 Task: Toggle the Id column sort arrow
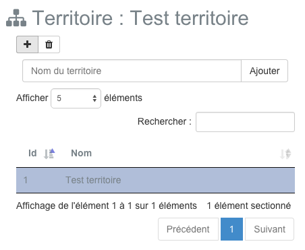coord(49,154)
